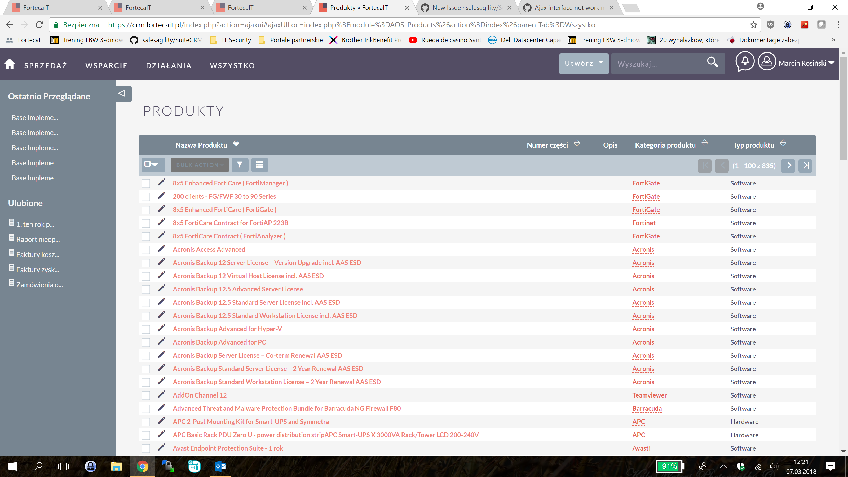Open the Teamviewer category link
This screenshot has width=848, height=477.
click(649, 395)
